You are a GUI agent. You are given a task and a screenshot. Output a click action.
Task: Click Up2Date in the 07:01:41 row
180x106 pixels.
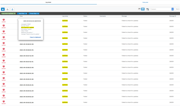tap(65, 61)
